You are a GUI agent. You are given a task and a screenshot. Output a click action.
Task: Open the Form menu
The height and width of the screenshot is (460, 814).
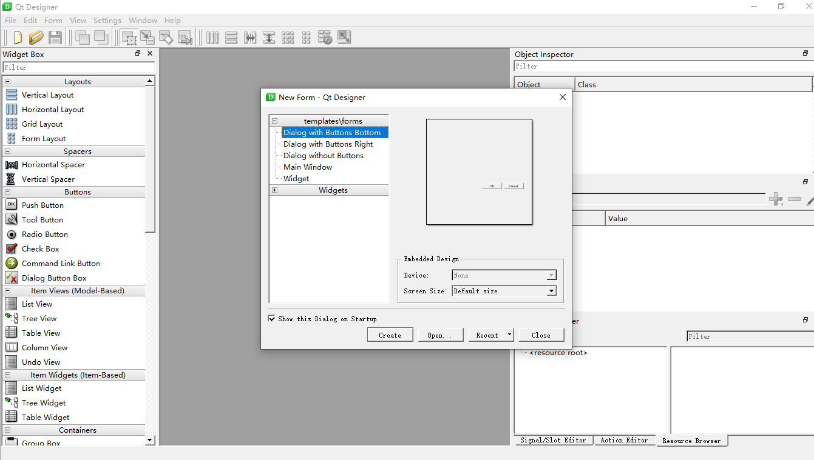coord(53,20)
